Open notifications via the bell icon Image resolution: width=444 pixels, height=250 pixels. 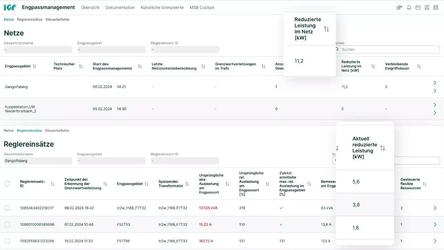[x=409, y=8]
